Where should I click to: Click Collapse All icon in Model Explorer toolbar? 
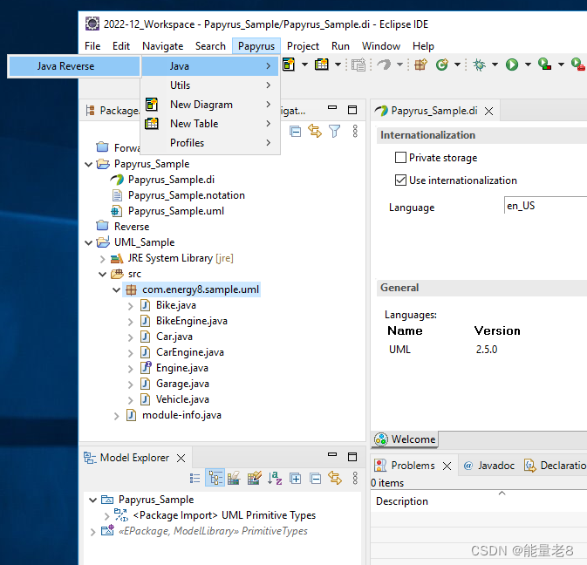click(316, 478)
